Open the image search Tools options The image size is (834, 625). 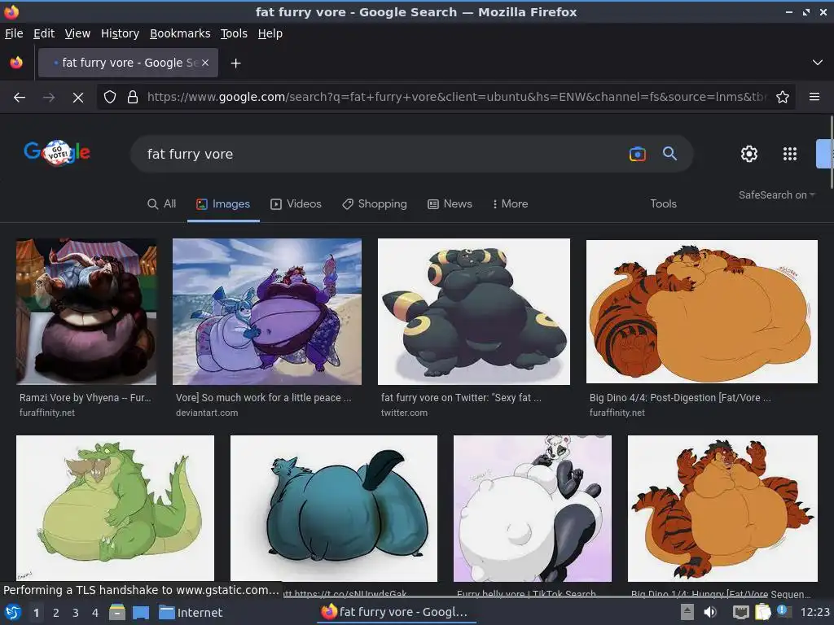663,204
